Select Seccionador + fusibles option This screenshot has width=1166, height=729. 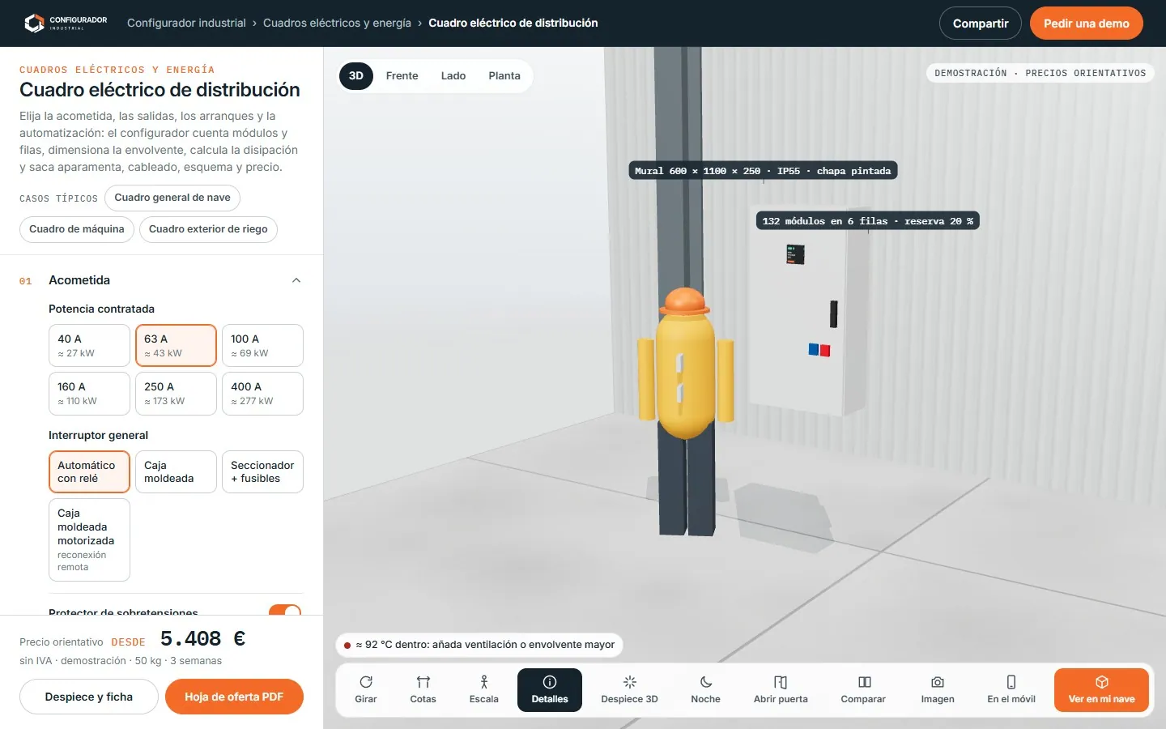tap(262, 471)
